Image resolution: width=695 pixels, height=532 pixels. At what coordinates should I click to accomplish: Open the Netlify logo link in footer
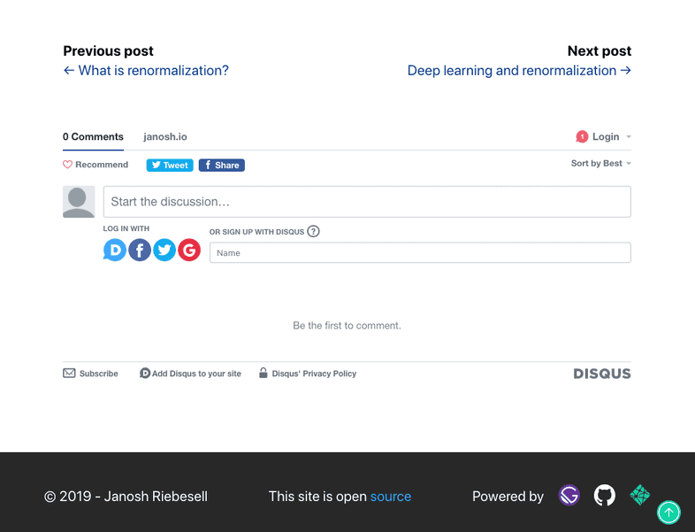(x=640, y=496)
